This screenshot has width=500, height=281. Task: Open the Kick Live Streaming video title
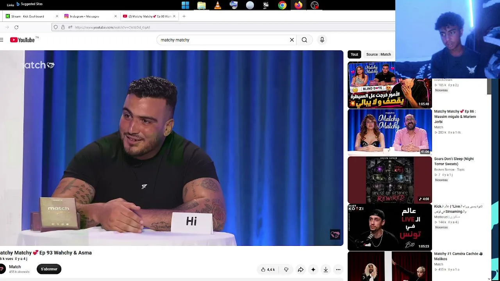pyautogui.click(x=458, y=209)
